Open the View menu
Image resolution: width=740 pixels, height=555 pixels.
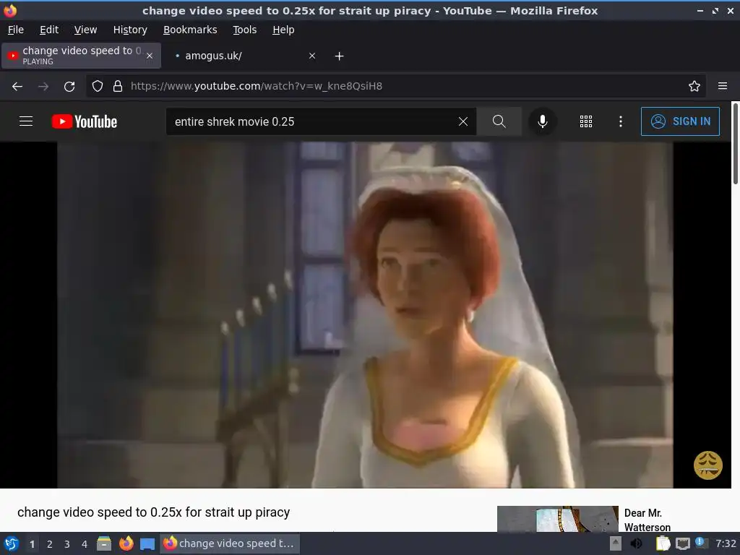(85, 30)
